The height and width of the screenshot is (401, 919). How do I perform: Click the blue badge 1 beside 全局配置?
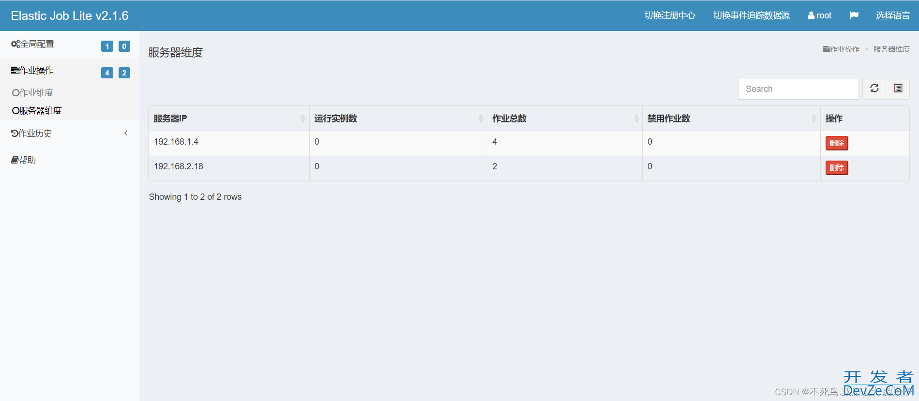(x=107, y=46)
